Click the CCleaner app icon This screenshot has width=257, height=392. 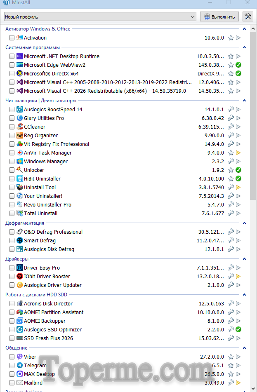point(20,127)
